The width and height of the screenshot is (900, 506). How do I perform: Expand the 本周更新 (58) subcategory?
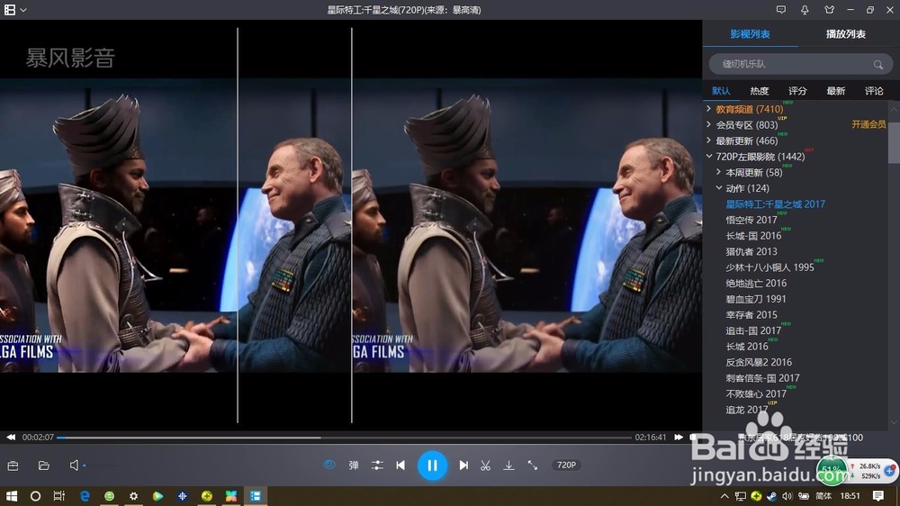pyautogui.click(x=718, y=172)
